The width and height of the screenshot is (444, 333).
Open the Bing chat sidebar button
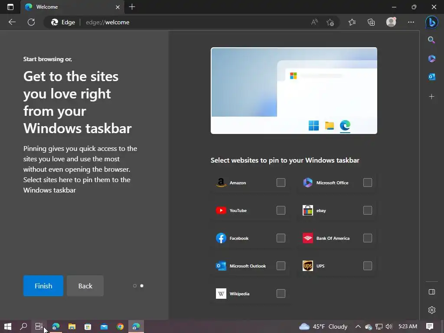click(431, 22)
